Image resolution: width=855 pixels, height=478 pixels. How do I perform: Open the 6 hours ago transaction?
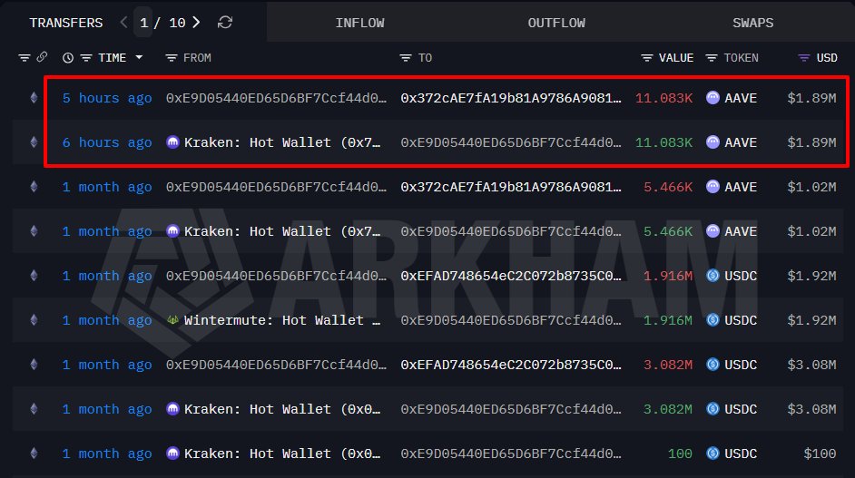point(107,142)
